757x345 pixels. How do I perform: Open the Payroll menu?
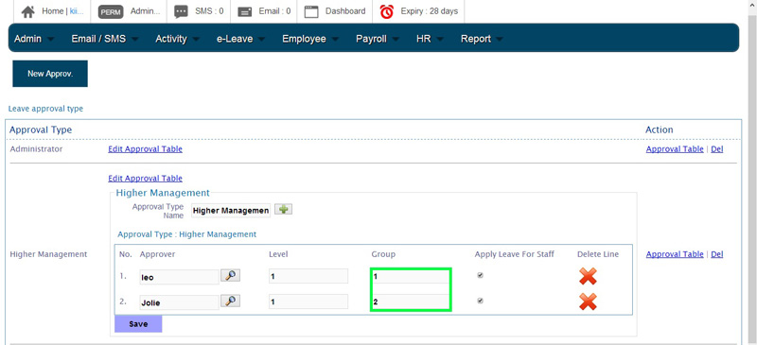371,39
